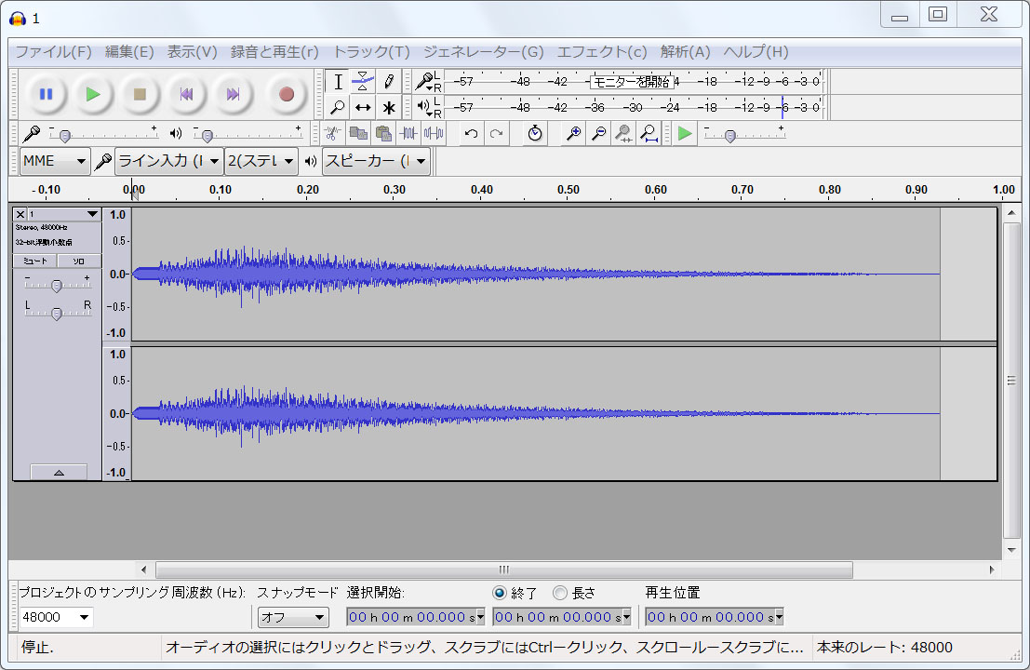This screenshot has height=670, width=1030.
Task: Open Sync-Lock tracks clock icon
Action: (x=535, y=134)
